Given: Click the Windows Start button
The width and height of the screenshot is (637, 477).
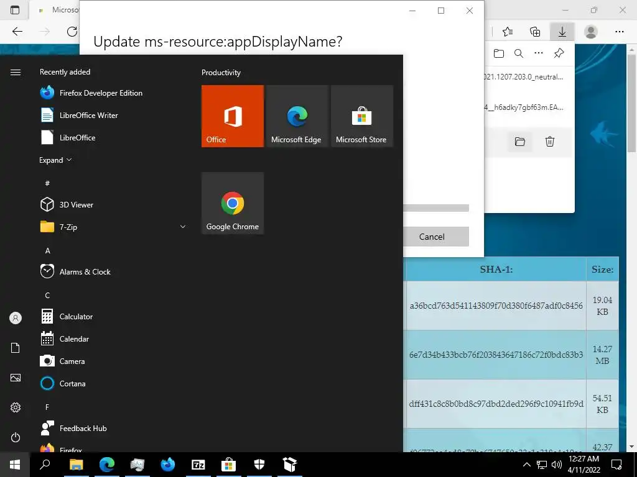Looking at the screenshot, I should (x=15, y=465).
